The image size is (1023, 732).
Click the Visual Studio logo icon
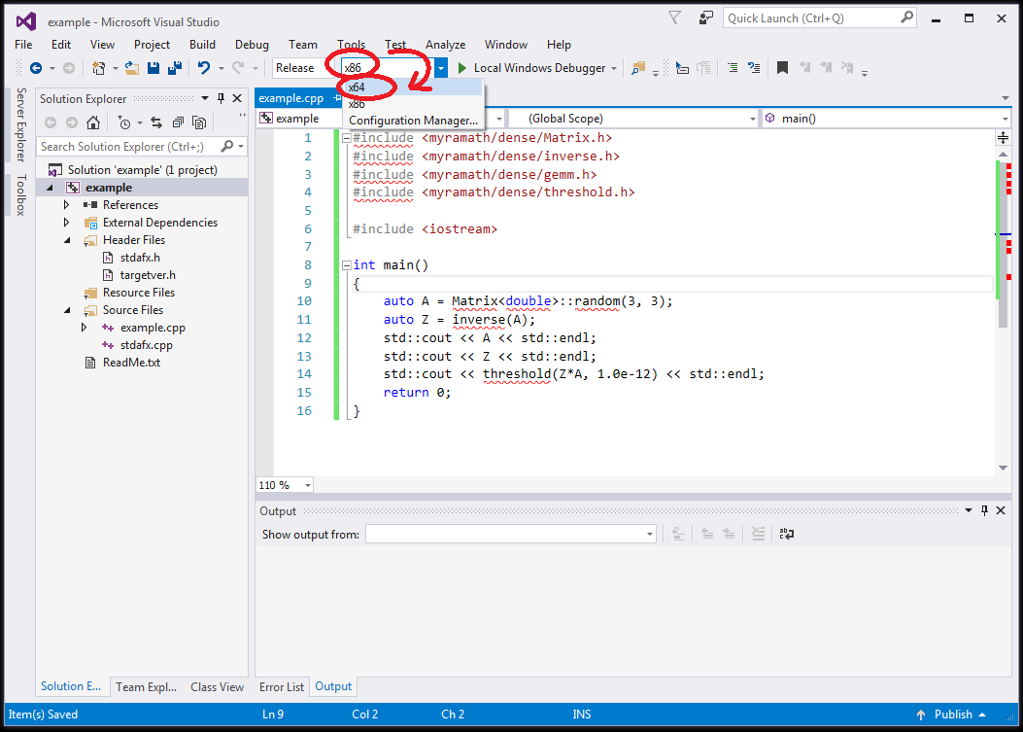(x=26, y=21)
